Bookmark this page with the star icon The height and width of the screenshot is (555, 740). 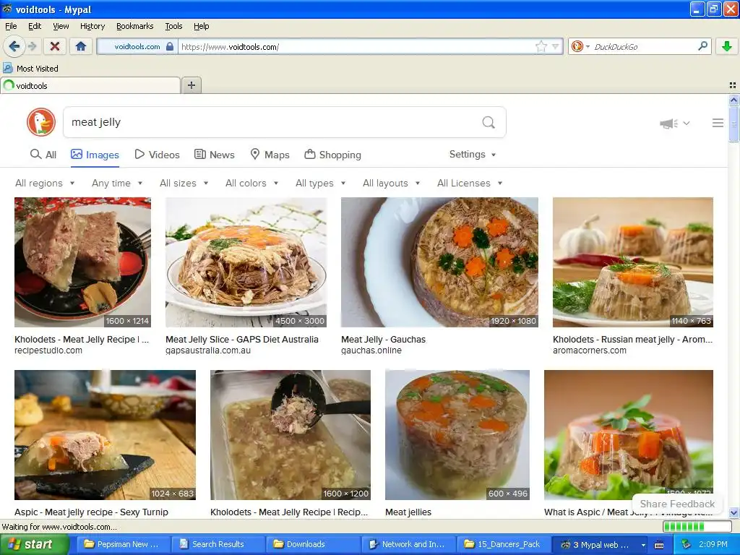(x=541, y=46)
